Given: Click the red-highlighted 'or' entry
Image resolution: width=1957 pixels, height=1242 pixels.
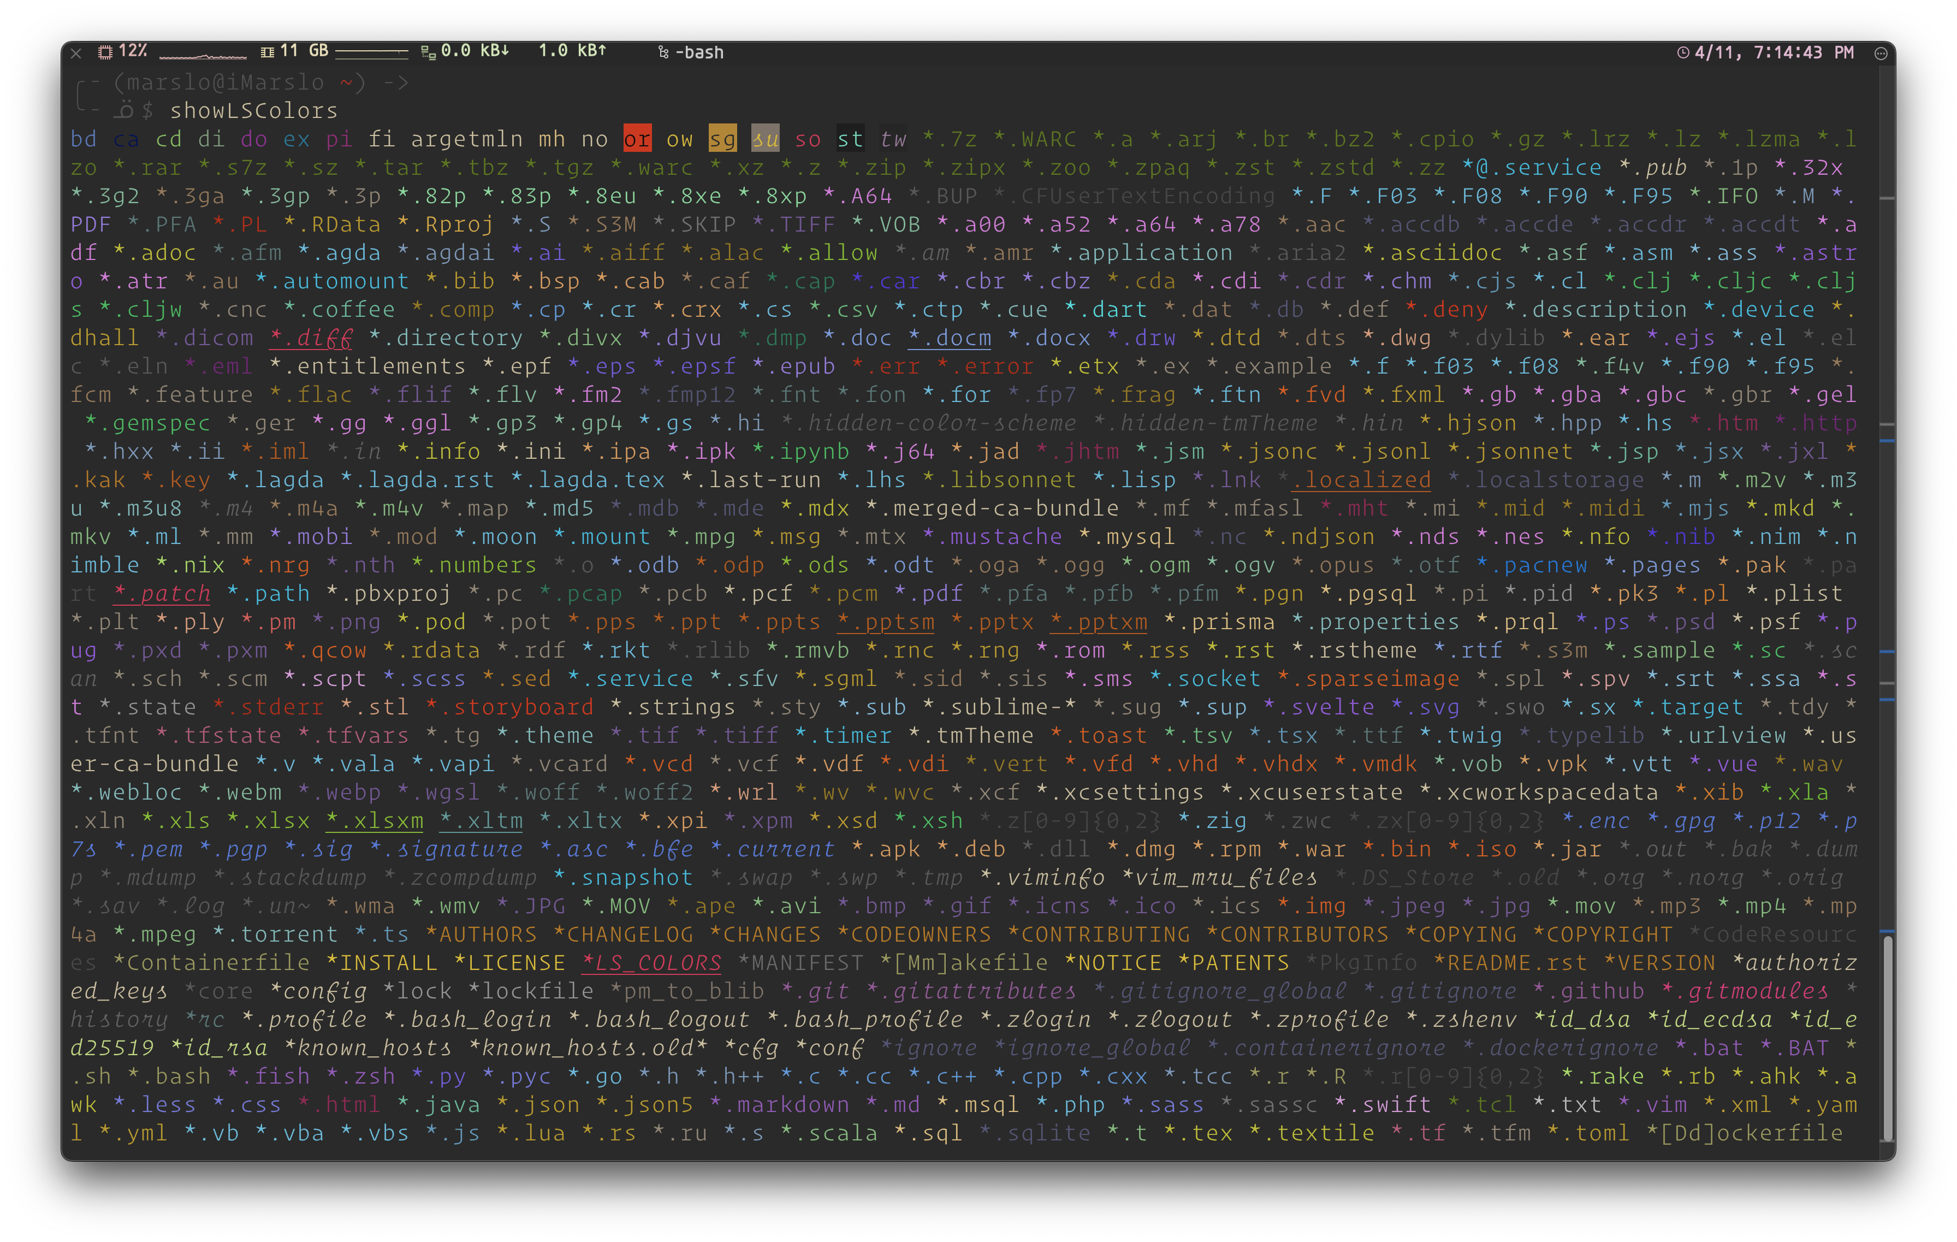Looking at the screenshot, I should pos(637,139).
